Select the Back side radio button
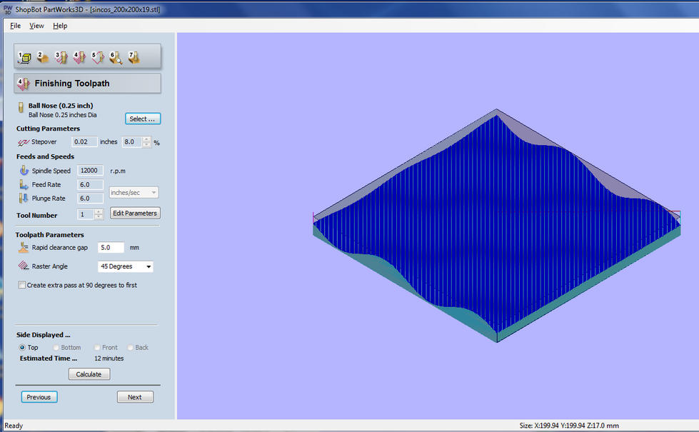 point(130,347)
